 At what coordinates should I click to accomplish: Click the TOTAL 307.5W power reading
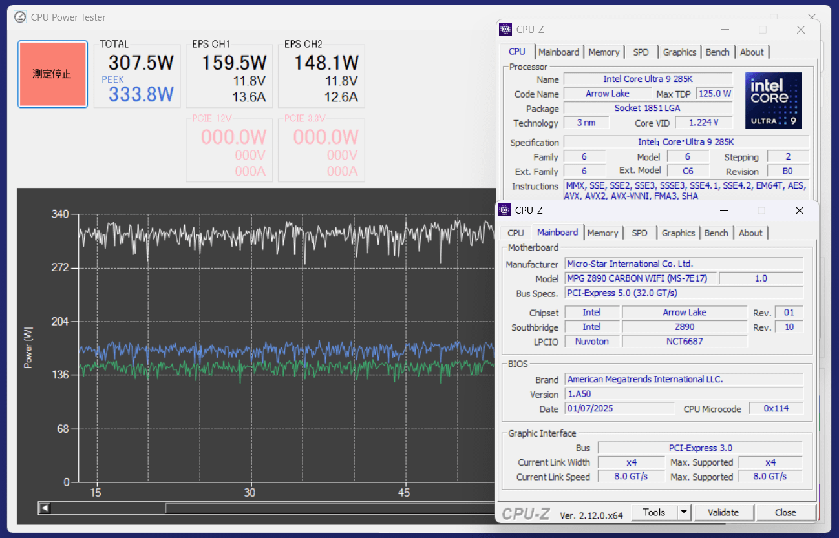coord(141,63)
